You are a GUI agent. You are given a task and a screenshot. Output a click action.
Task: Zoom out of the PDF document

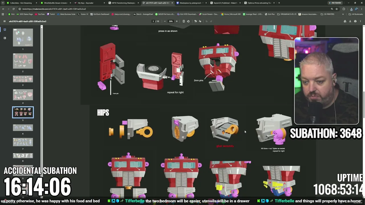coord(165,21)
